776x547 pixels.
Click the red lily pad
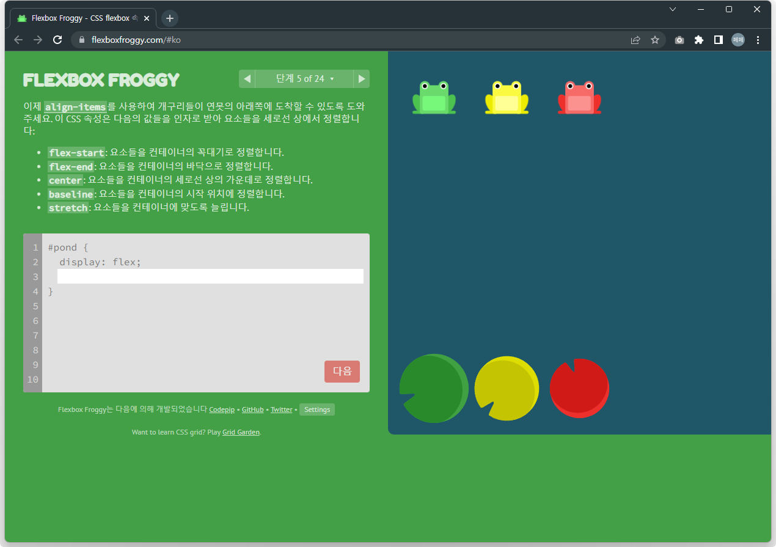[x=579, y=388]
